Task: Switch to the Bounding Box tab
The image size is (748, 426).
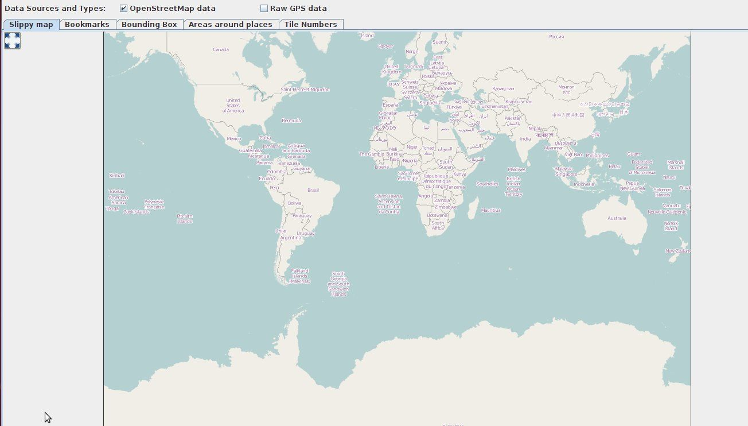Action: pyautogui.click(x=149, y=25)
